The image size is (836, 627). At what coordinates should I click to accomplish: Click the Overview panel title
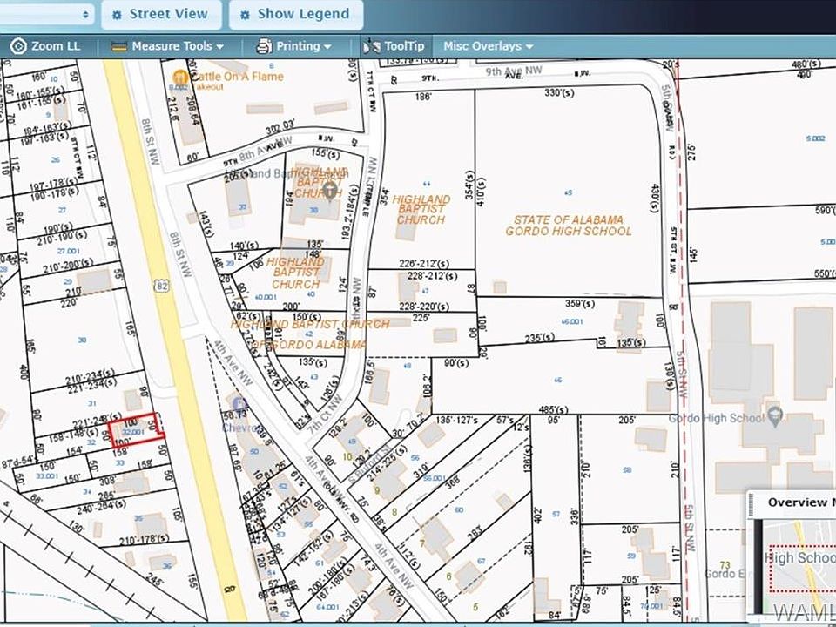pos(801,502)
